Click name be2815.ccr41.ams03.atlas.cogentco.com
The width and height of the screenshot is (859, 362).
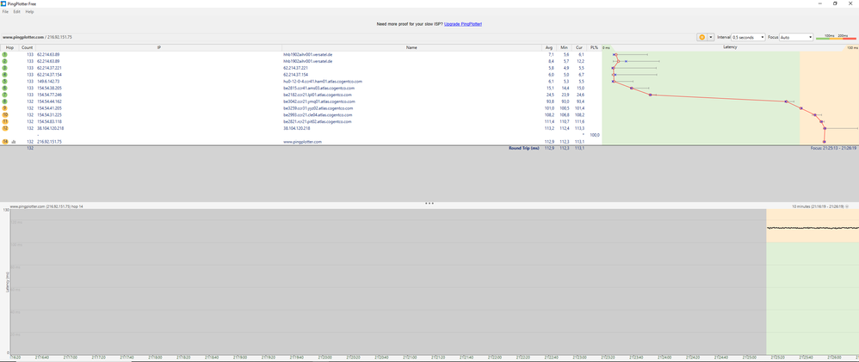[x=318, y=89]
